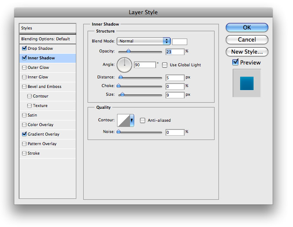Open the Contour picker dropdown arrow
This screenshot has height=227, width=293.
pos(132,120)
